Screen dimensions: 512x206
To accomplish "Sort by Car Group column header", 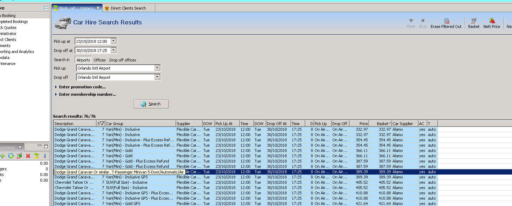I will point(140,124).
